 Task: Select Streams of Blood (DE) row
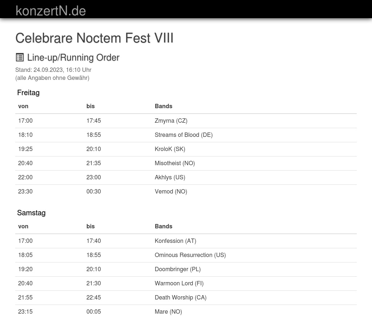(183, 135)
